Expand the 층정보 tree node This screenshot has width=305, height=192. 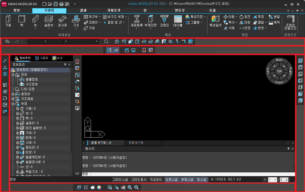point(13,94)
